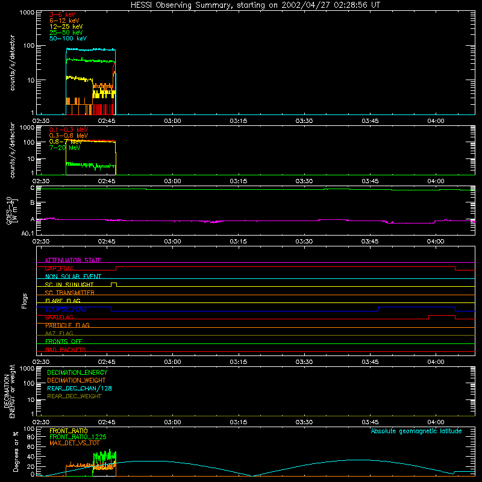Click the 0.8-7 MeV legend label
This screenshot has height=482, width=482.
click(x=66, y=142)
